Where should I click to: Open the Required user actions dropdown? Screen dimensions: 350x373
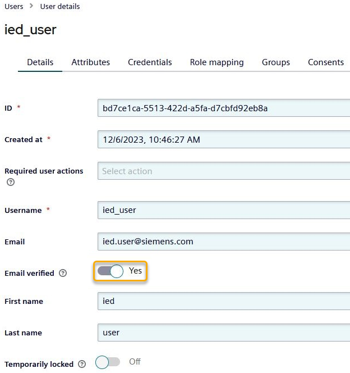tap(223, 171)
